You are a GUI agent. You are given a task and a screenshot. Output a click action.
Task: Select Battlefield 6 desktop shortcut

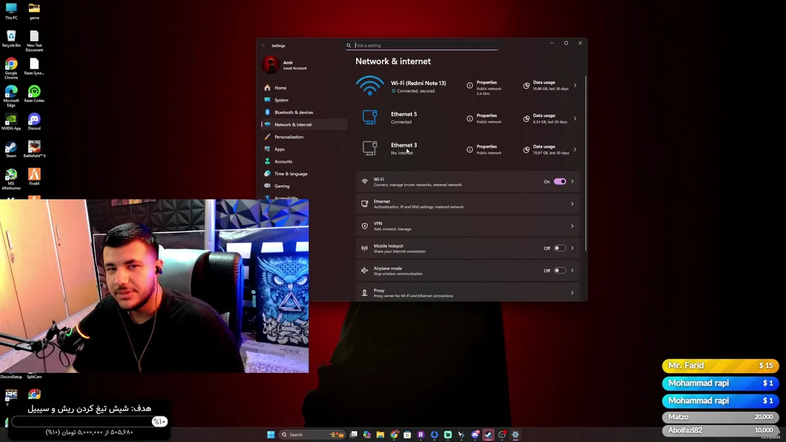[x=34, y=149]
